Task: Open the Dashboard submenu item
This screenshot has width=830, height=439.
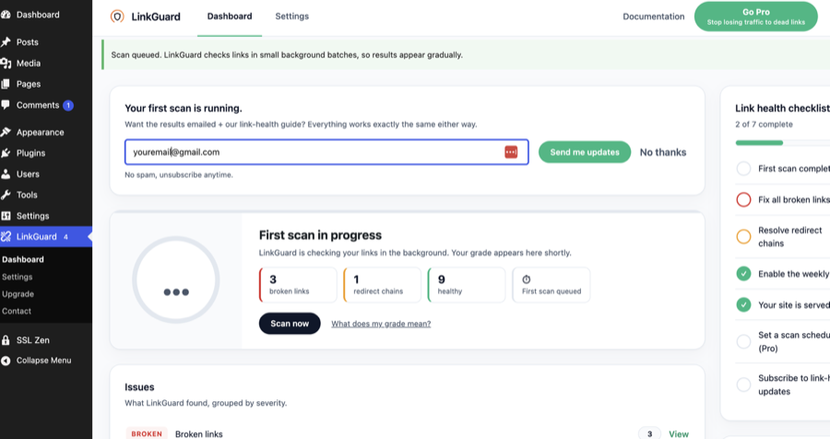Action: [23, 259]
